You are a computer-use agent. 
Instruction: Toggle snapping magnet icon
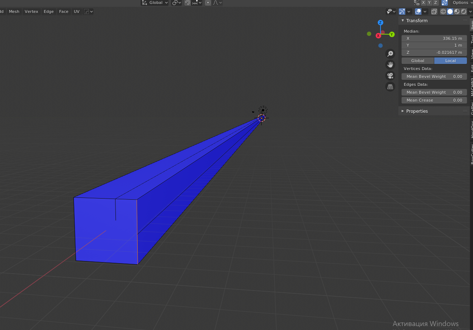188,3
